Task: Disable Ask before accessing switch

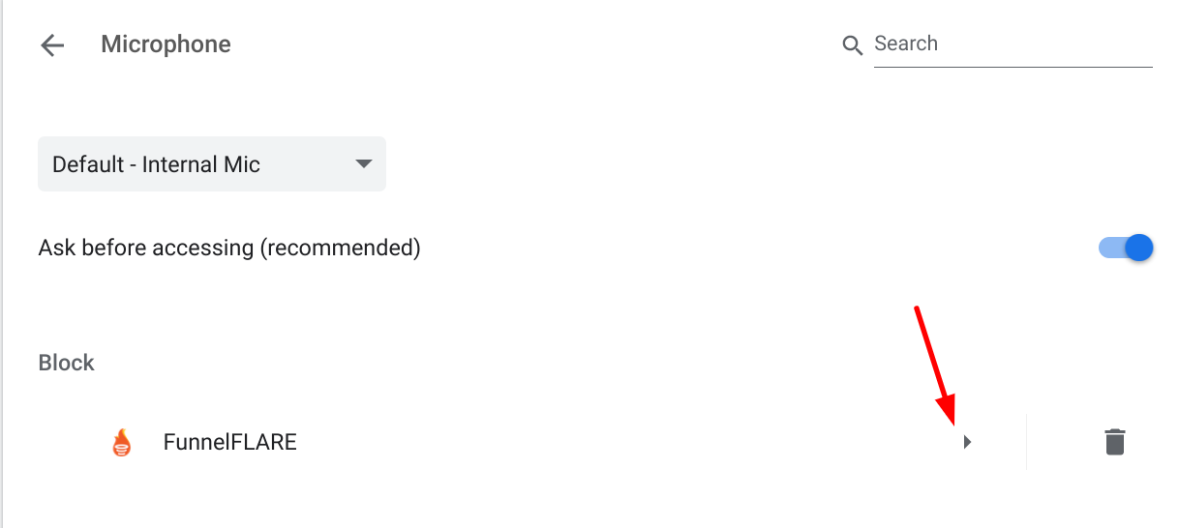Action: [x=1126, y=248]
